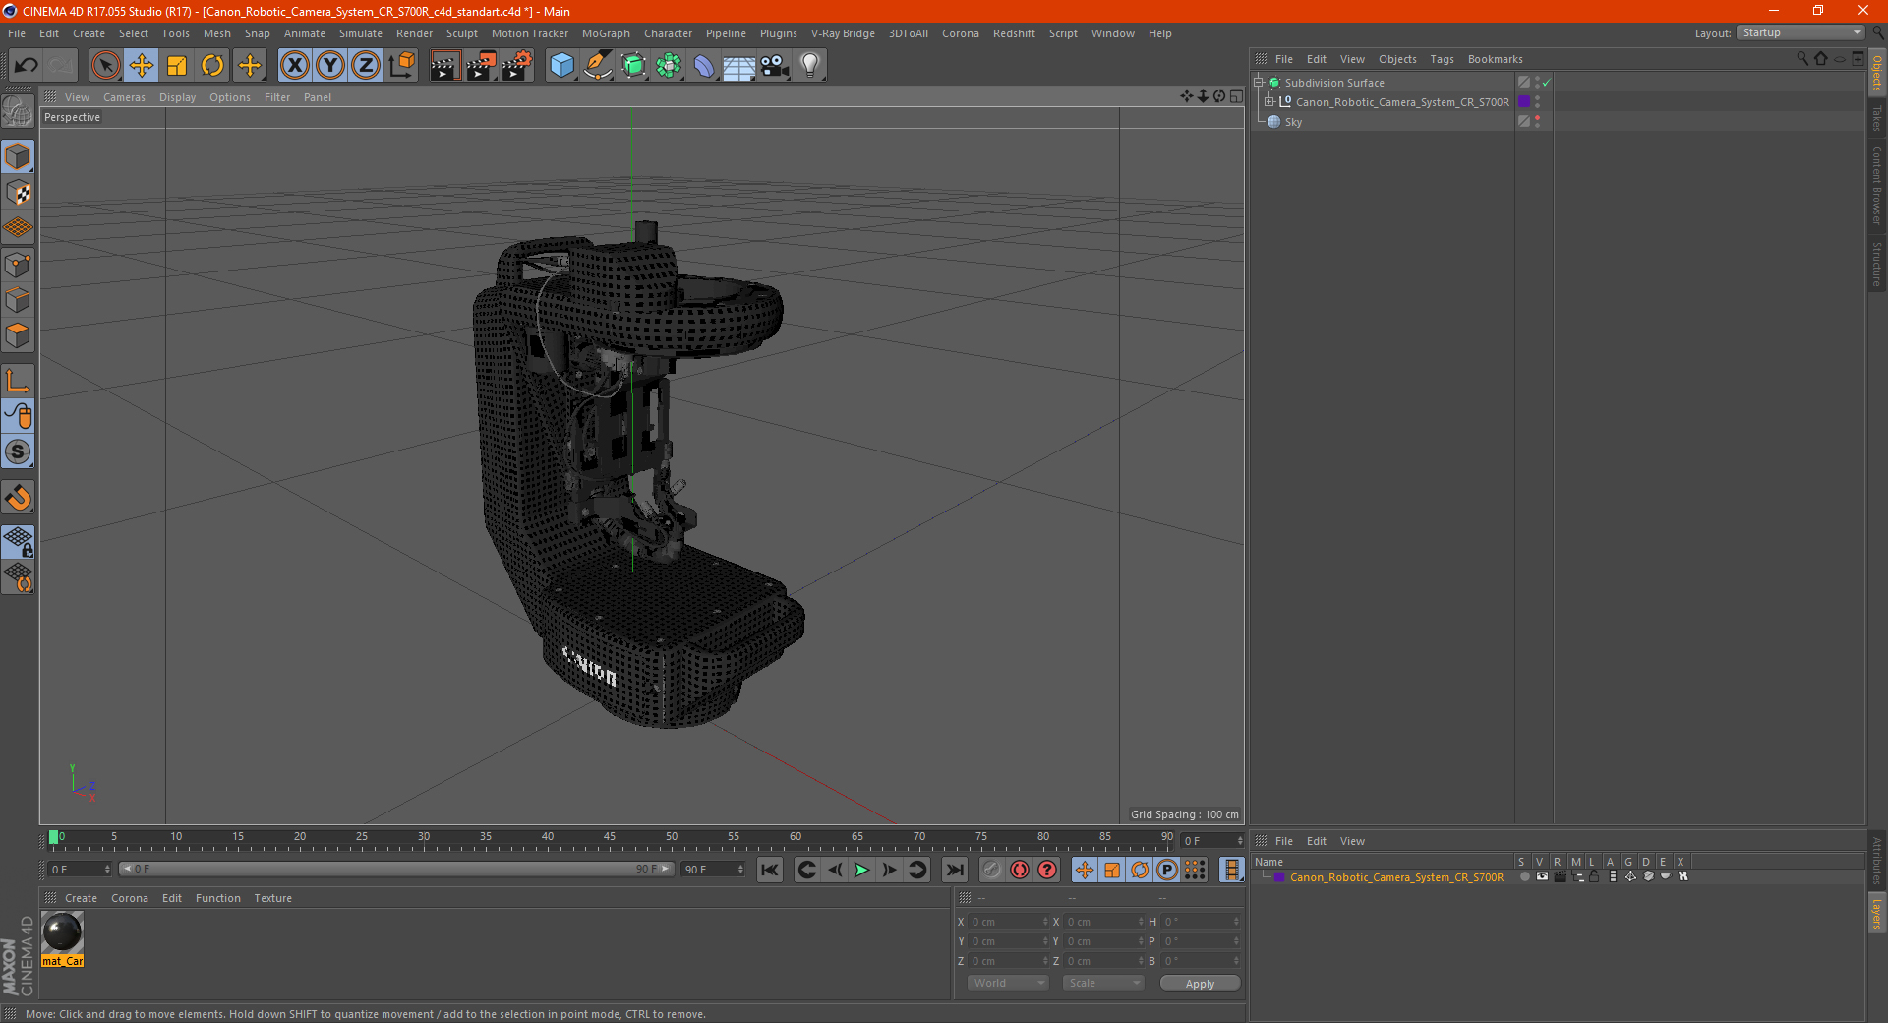Switch to Polygons mode
Screen dimensions: 1888x1023
[18, 335]
